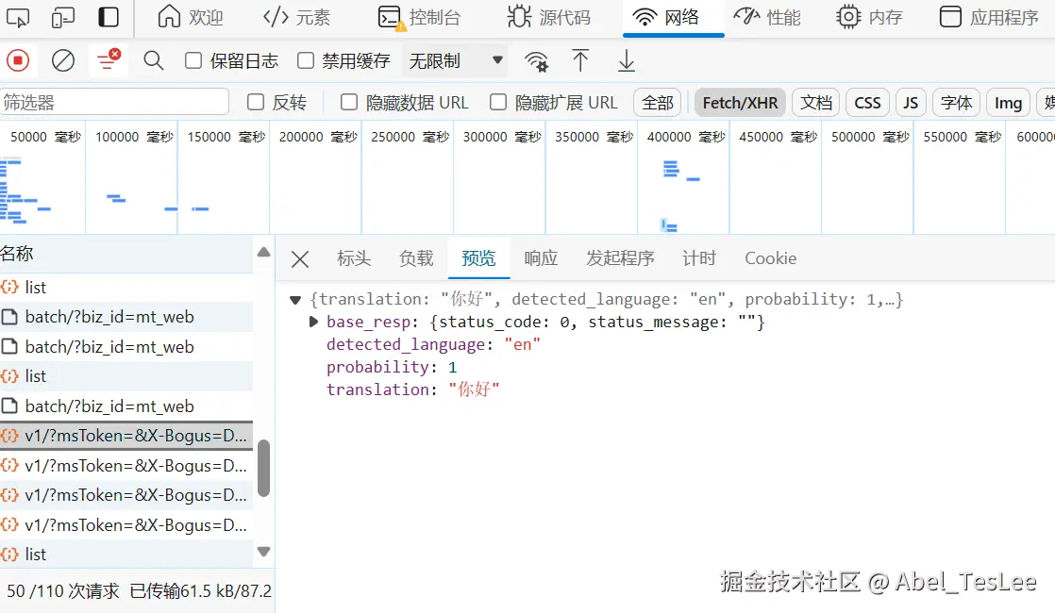This screenshot has width=1055, height=613.
Task: Activate the inspect element picker icon
Action: (18, 18)
